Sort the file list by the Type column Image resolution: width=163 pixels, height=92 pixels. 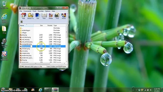59,26
